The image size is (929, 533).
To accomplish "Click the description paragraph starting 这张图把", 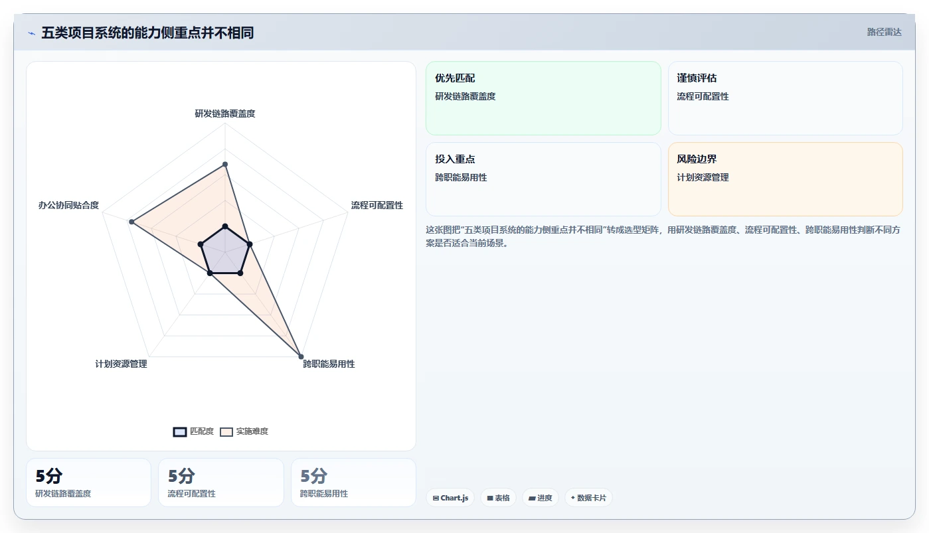I will (663, 236).
